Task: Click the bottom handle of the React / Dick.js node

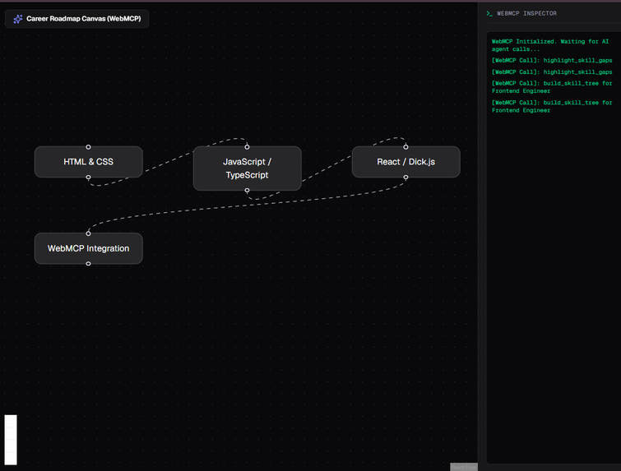Action: pos(406,178)
